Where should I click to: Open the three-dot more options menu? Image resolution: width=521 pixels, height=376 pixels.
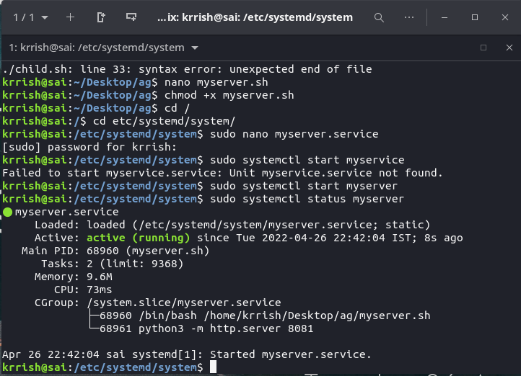[x=409, y=17]
